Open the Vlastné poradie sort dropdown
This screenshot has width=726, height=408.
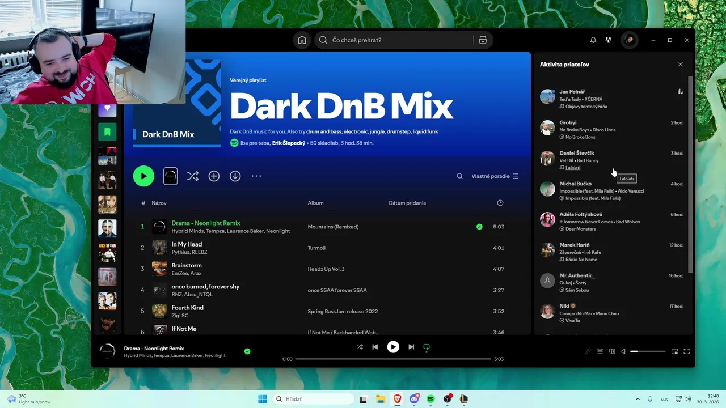point(495,176)
